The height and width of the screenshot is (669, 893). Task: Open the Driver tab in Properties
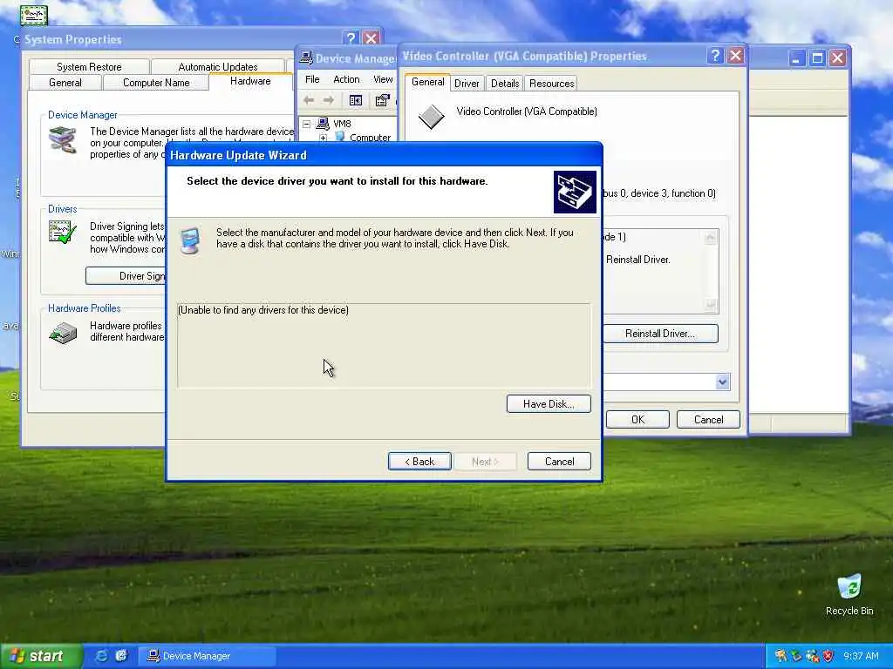[467, 84]
